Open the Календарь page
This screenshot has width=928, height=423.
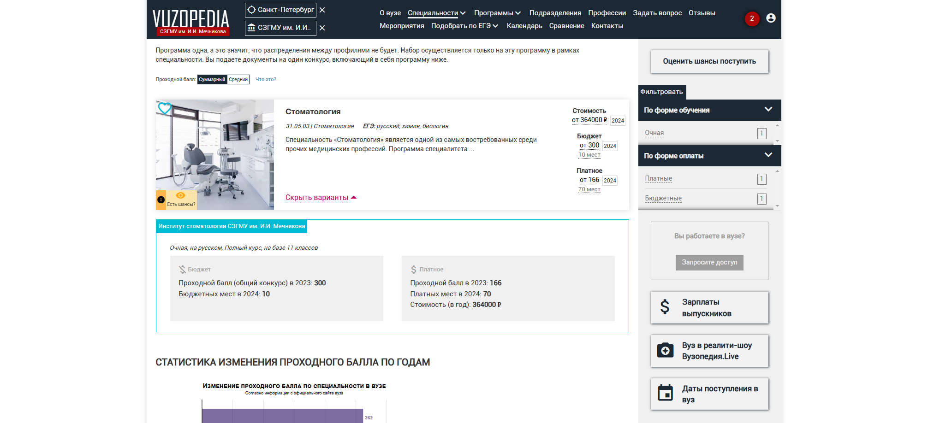click(x=524, y=26)
